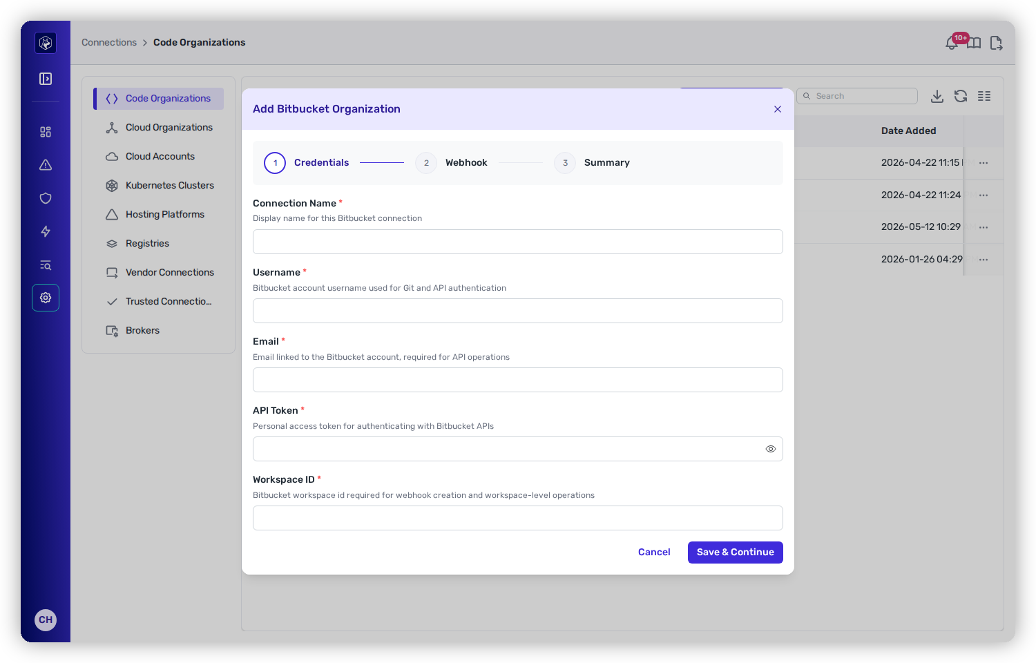Select the Credentials step

pos(307,163)
